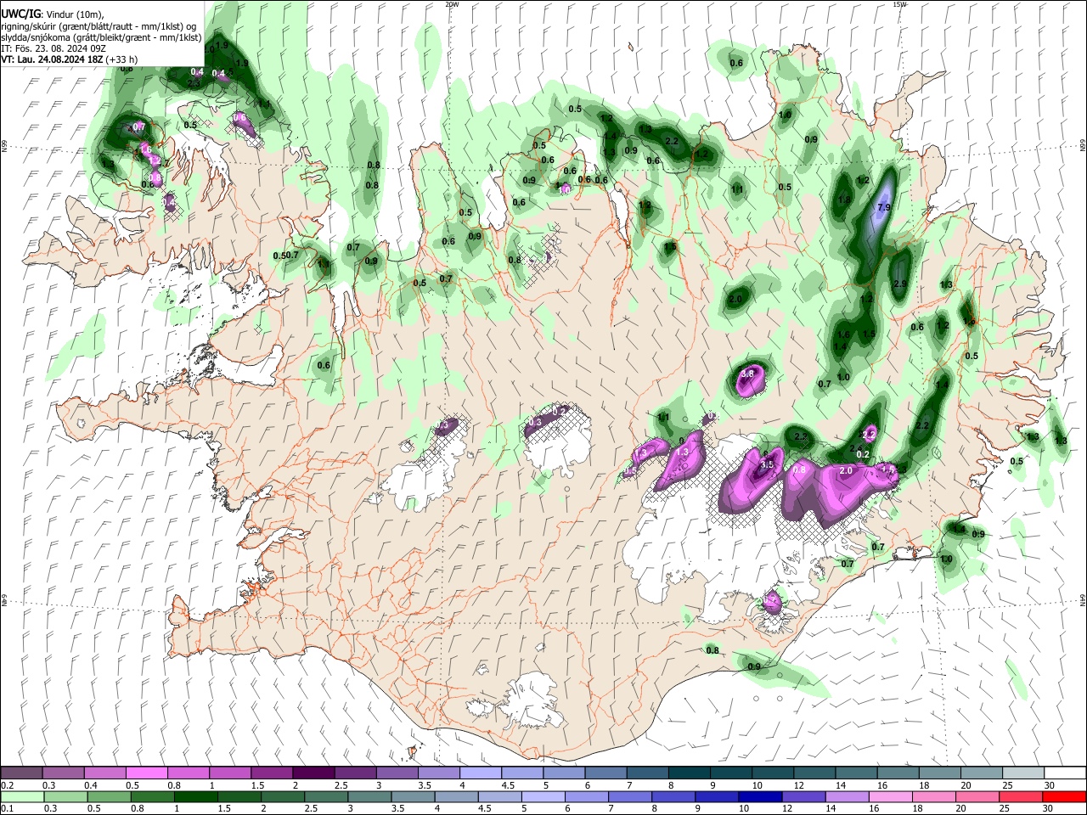Select the dark mauve 0.2–0.3 swatch, upper legend

point(21,773)
